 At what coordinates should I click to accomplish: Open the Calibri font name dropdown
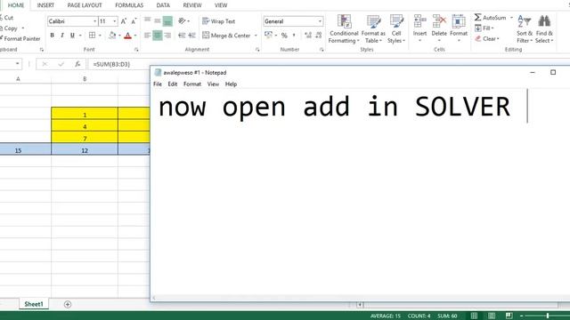click(95, 21)
